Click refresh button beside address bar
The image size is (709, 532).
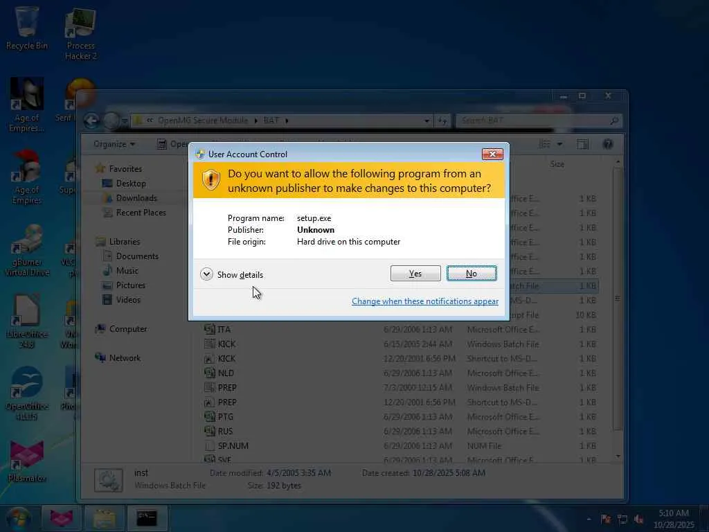pyautogui.click(x=442, y=121)
